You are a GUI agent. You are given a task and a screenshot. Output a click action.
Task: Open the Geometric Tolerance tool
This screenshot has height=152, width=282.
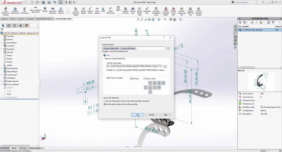tap(53, 11)
